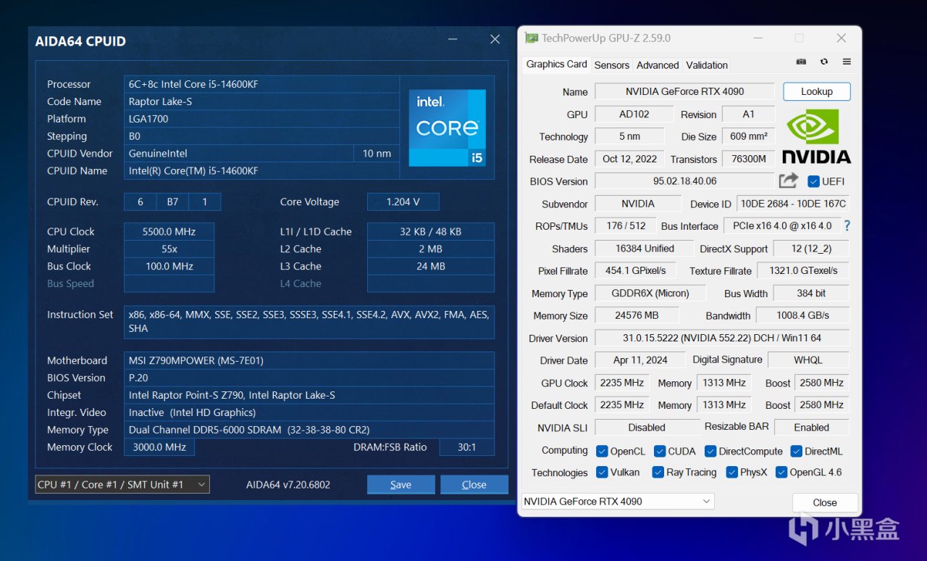This screenshot has width=927, height=561.
Task: Switch to the Advanced tab
Action: click(x=658, y=65)
